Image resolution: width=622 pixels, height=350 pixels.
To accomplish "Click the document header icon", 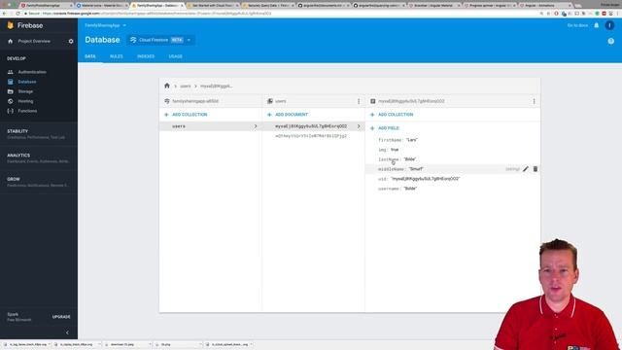I will click(x=373, y=101).
